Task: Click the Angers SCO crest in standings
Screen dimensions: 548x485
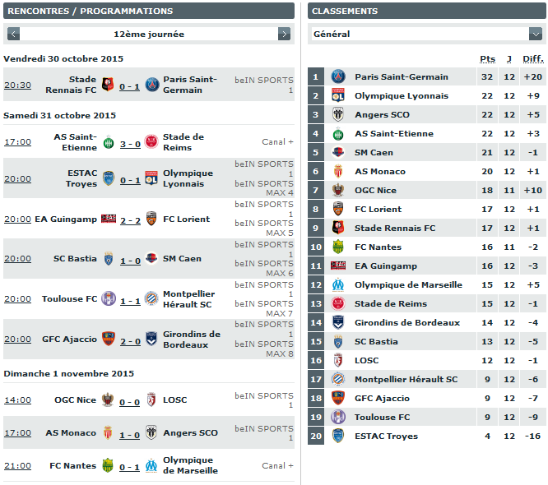Action: tap(338, 114)
